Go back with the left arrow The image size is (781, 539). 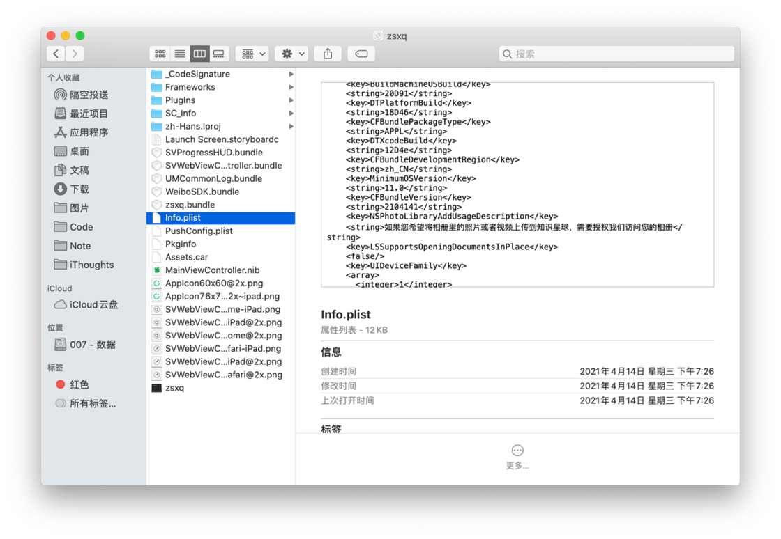(56, 54)
